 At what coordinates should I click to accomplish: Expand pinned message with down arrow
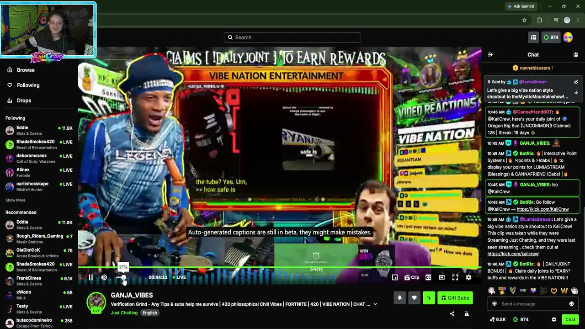click(x=576, y=92)
